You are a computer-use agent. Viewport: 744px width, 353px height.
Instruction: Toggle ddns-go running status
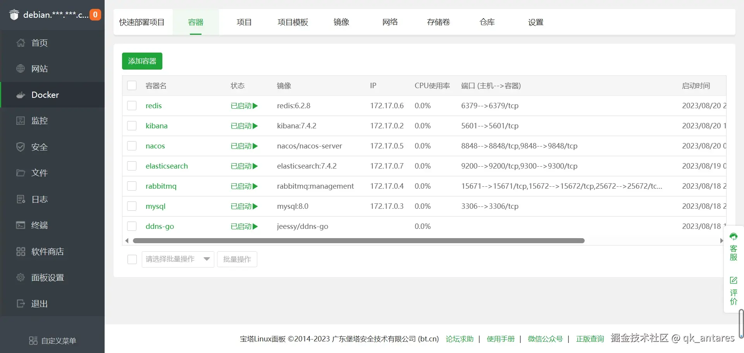(244, 226)
